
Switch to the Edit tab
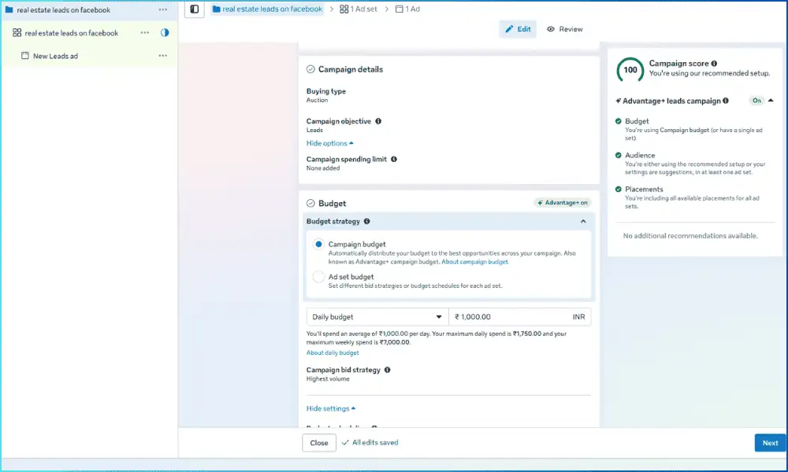coord(518,29)
